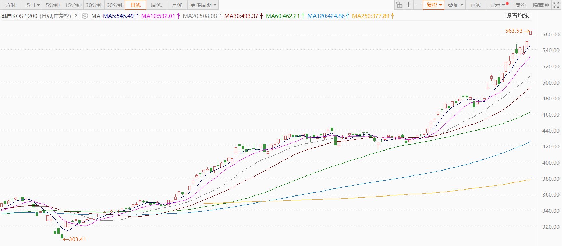This screenshot has width=562, height=246.
Task: Toggle the 简约 simple mode
Action: click(x=520, y=5)
